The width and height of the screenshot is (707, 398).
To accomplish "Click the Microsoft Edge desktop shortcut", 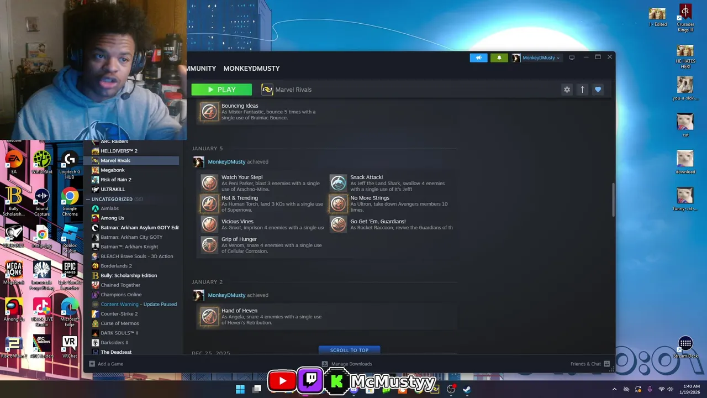I will click(70, 312).
